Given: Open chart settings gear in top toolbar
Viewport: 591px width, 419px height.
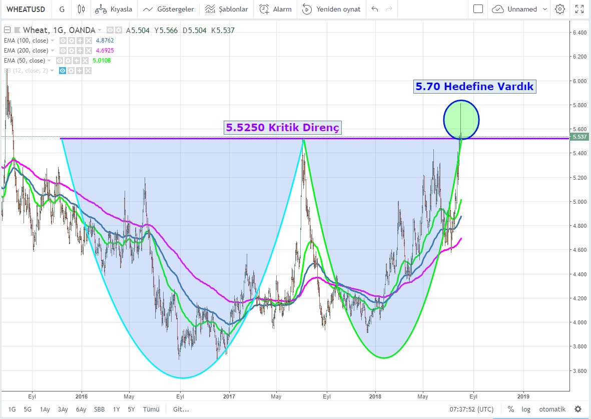Looking at the screenshot, I should click(x=560, y=9).
